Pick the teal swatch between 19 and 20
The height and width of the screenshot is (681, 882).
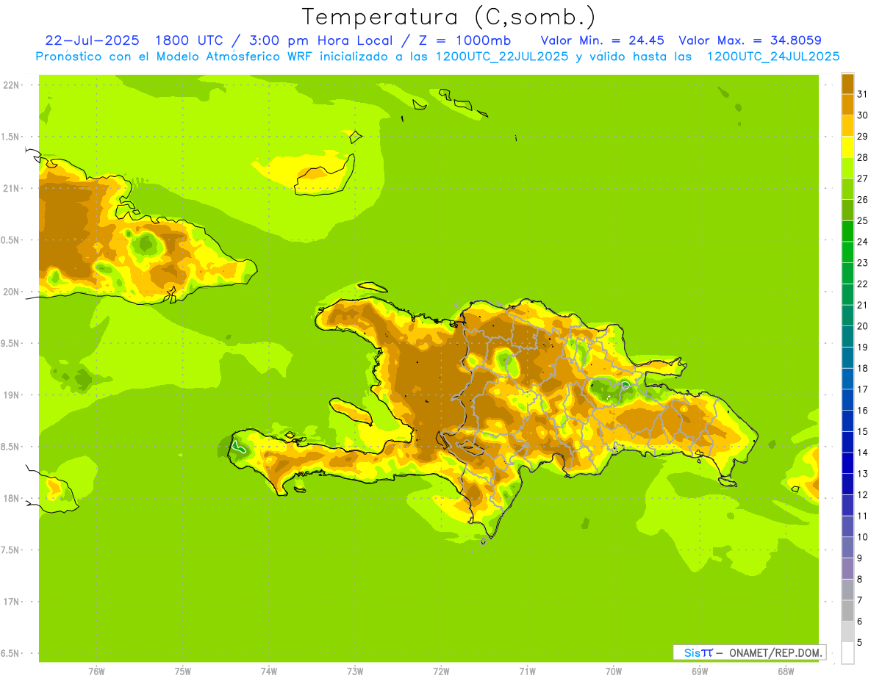[847, 336]
